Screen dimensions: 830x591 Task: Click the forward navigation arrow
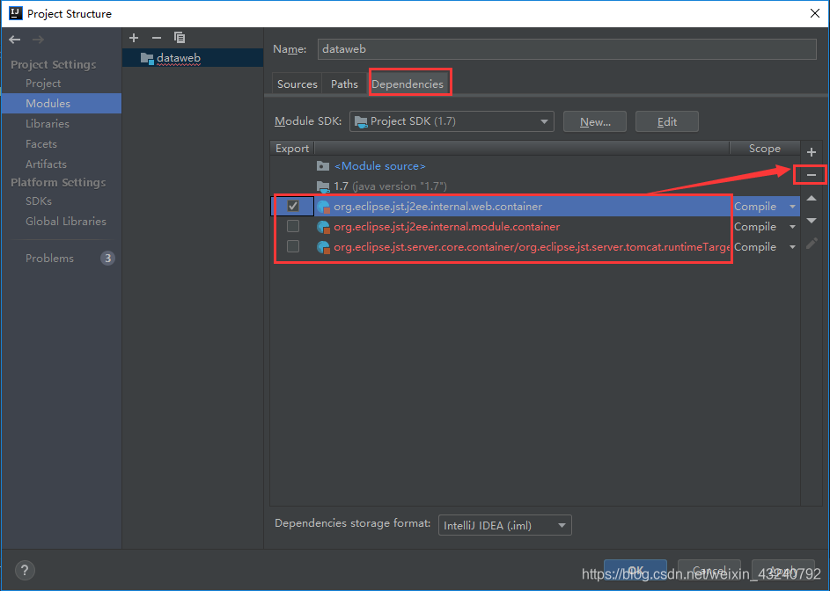[38, 40]
